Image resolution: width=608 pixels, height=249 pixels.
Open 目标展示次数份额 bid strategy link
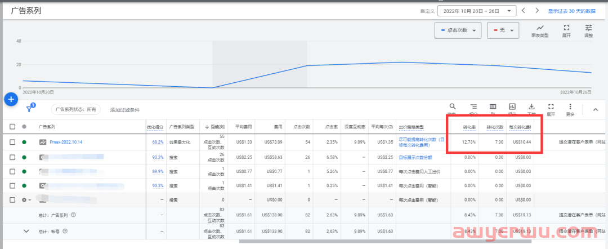(415, 158)
